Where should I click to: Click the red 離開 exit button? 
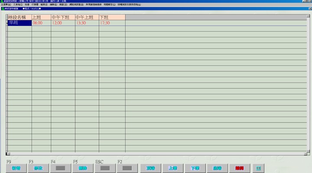239,168
